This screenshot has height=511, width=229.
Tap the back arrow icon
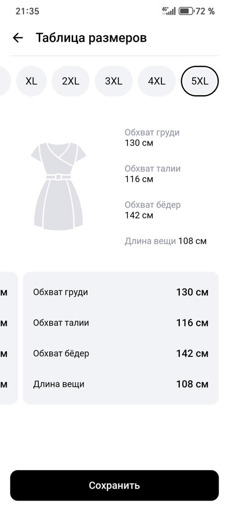(18, 38)
